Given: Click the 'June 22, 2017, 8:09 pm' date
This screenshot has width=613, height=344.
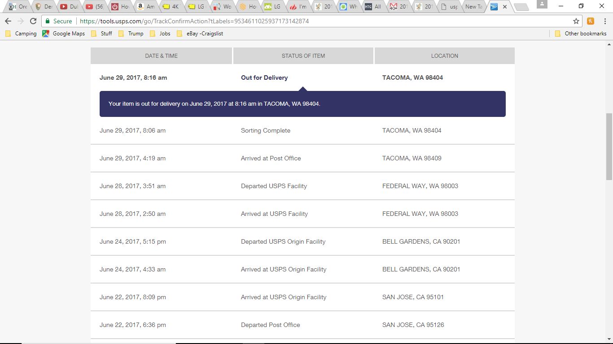Looking at the screenshot, I should click(132, 297).
